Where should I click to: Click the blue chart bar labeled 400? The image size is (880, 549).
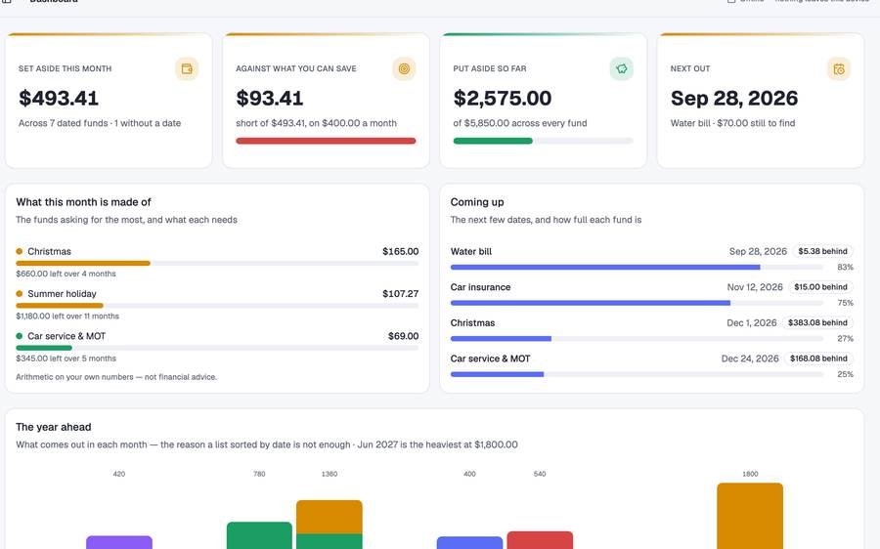pos(469,543)
